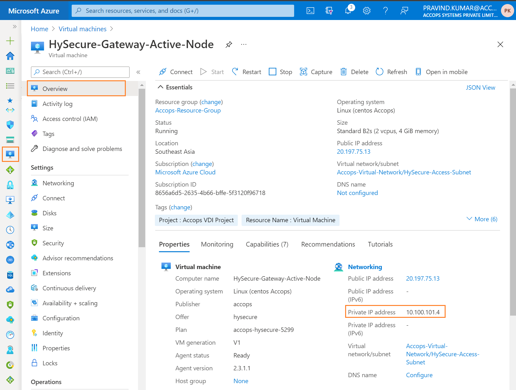
Task: Click the Not configured DNS name link
Action: (x=357, y=193)
